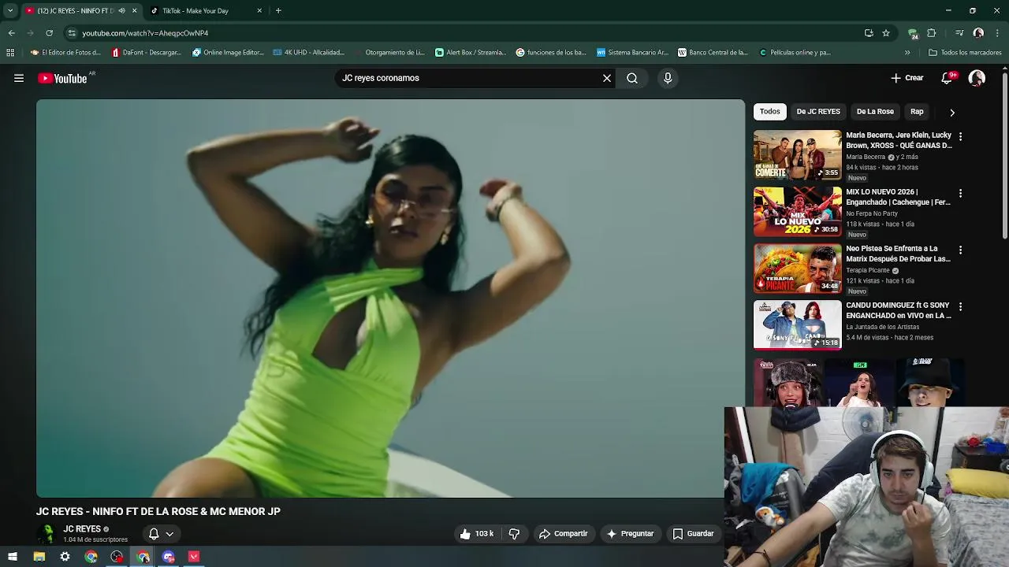Select the 'De JC REYES' filter chip
Image resolution: width=1009 pixels, height=567 pixels.
click(x=818, y=112)
